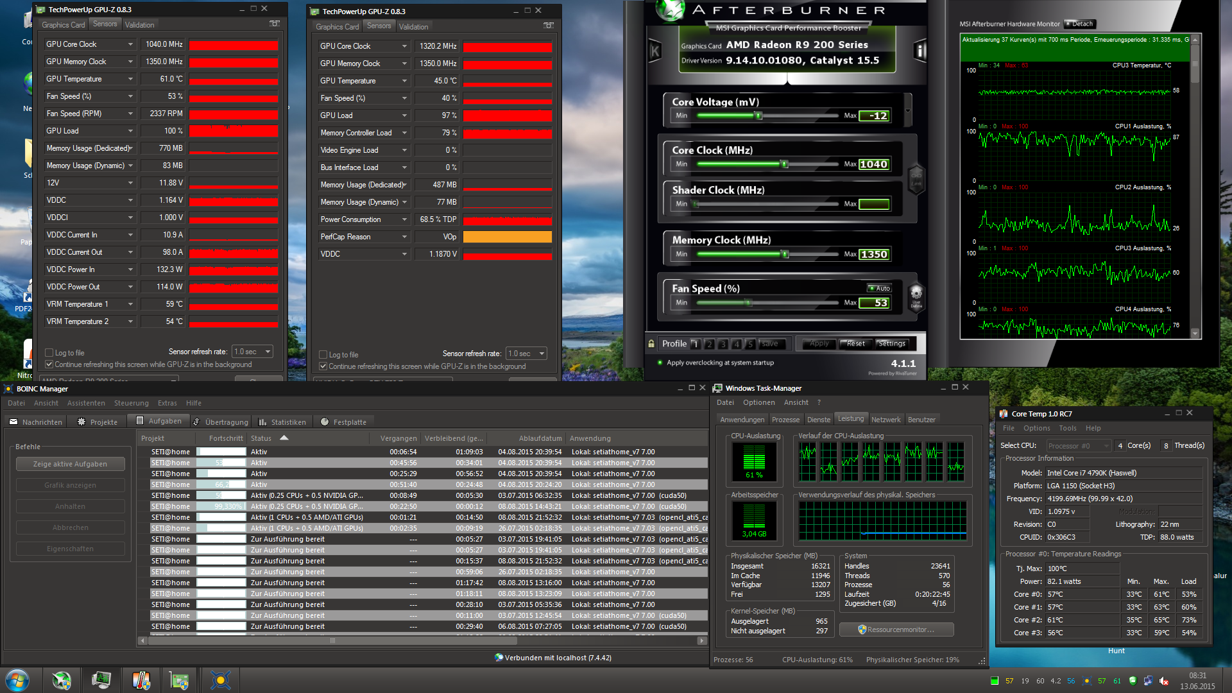Toggle Fan Speed Auto mode in Afterburner
1232x693 pixels.
879,288
